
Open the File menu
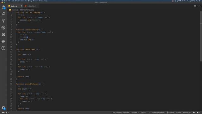click(9, 1)
